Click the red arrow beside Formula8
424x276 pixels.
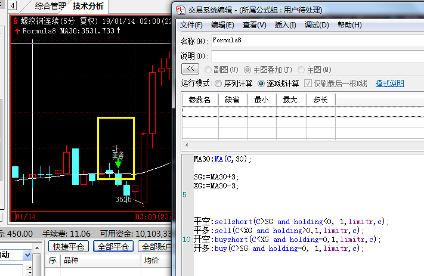[x=17, y=31]
